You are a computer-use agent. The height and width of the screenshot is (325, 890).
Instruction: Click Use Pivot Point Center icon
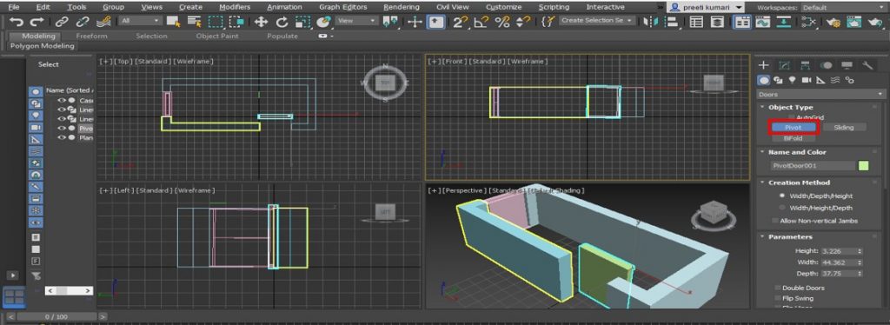click(391, 22)
